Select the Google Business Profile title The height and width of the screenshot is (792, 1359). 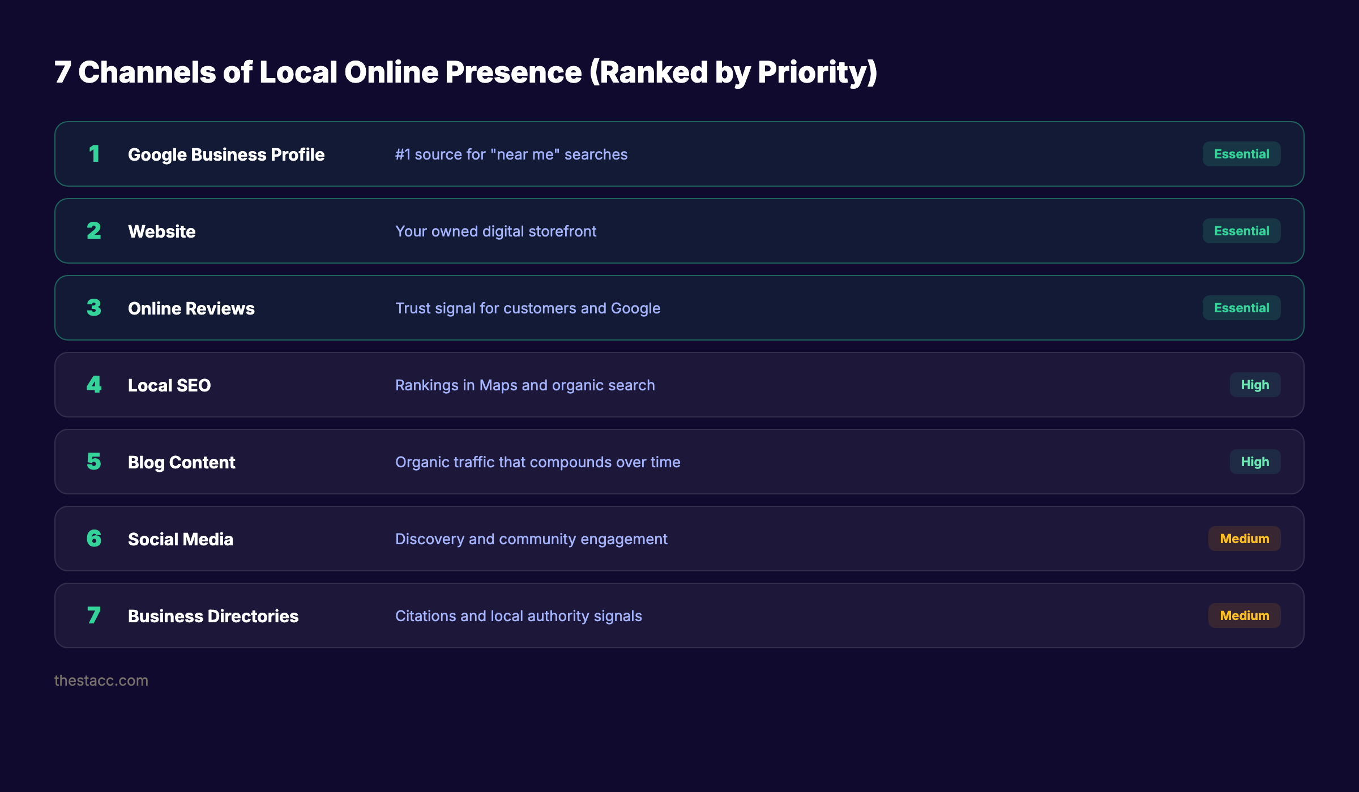click(x=226, y=154)
